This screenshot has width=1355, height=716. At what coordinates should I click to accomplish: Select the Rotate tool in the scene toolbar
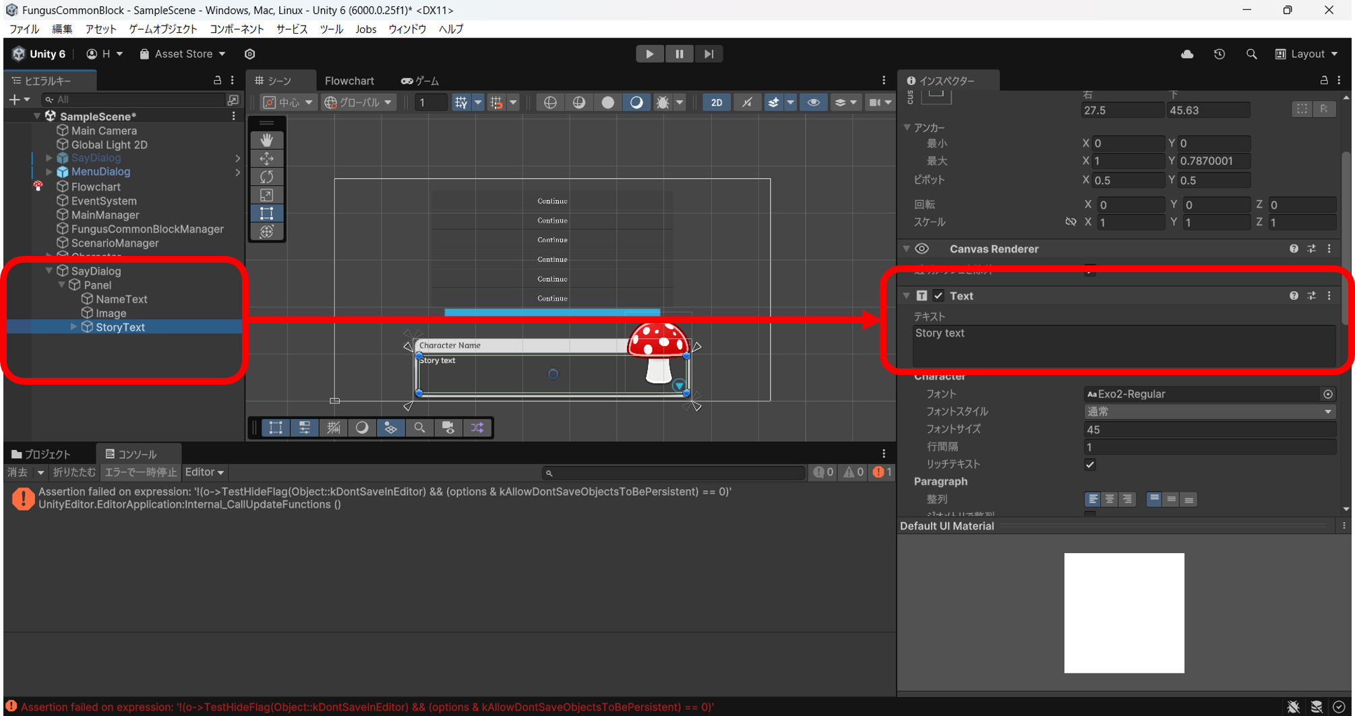tap(267, 176)
